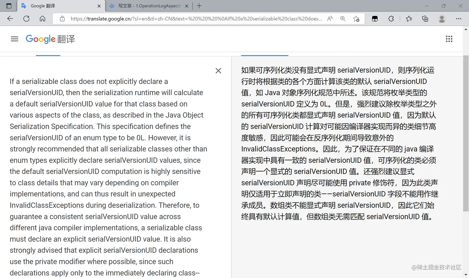Open the zoom magnifier in address bar
469x278 pixels.
click(x=343, y=19)
